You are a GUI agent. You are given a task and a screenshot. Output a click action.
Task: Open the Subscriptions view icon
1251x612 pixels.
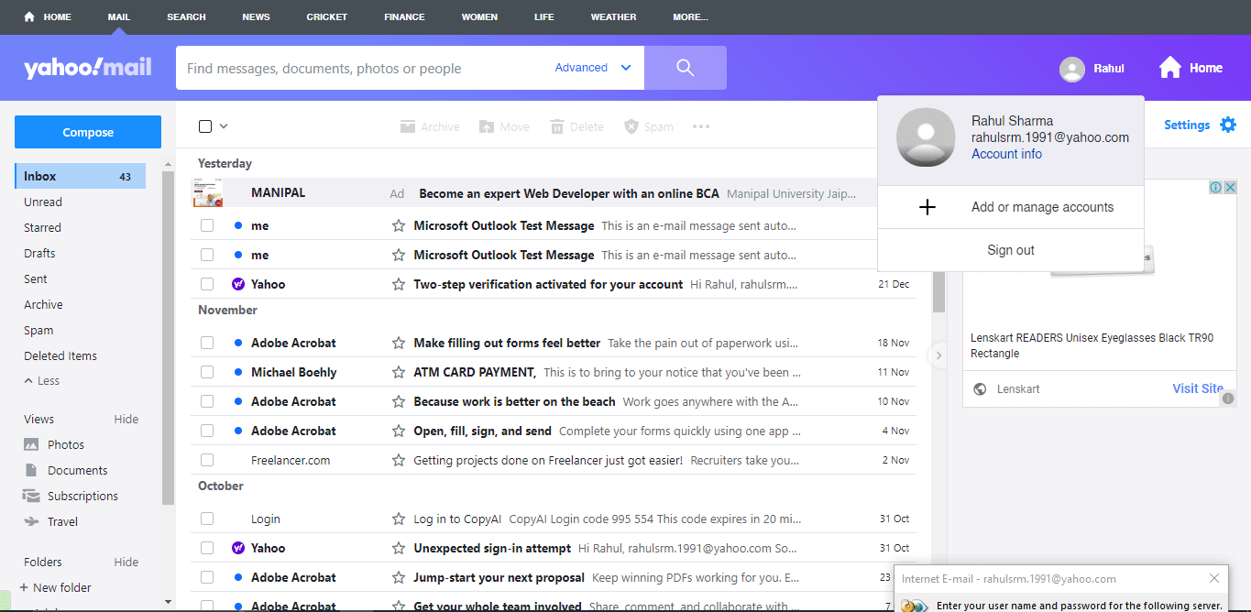click(x=31, y=496)
